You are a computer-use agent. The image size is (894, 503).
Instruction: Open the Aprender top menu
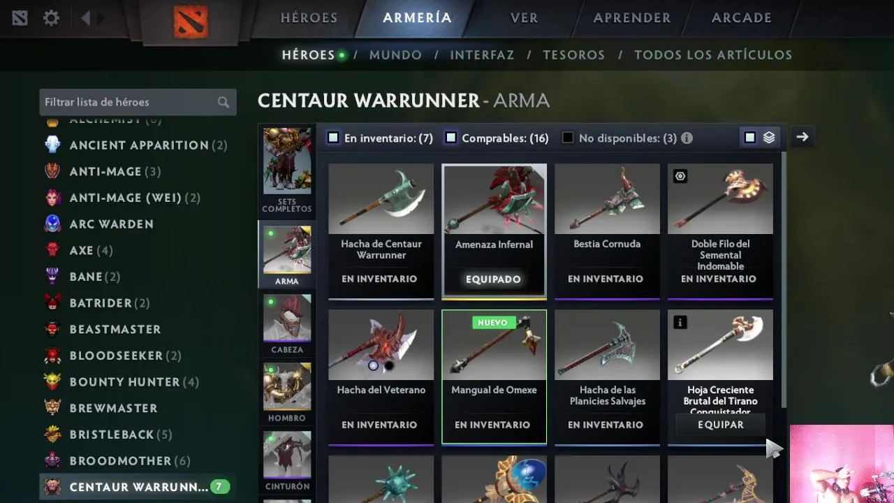pos(632,18)
